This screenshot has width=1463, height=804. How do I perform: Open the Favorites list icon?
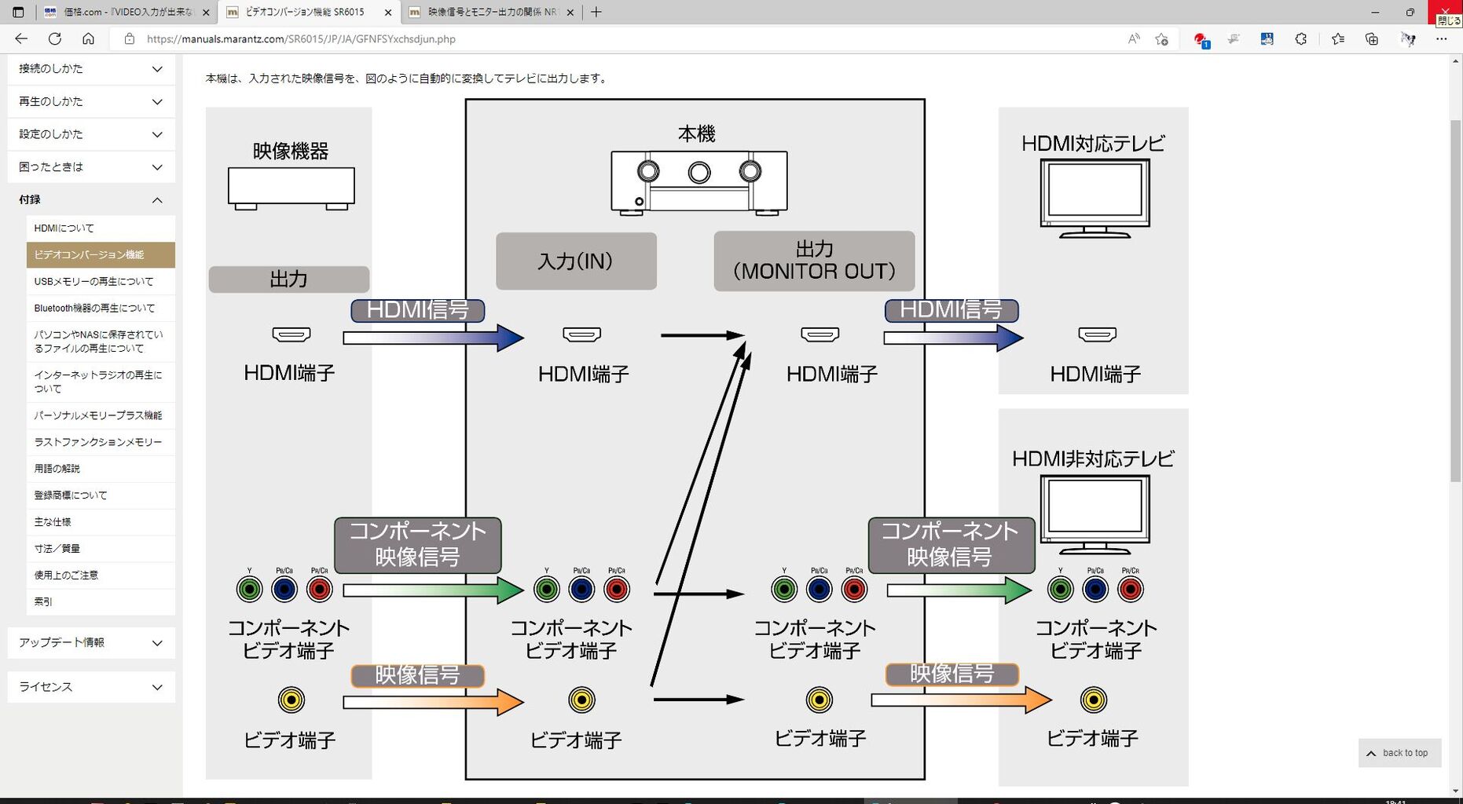point(1338,38)
